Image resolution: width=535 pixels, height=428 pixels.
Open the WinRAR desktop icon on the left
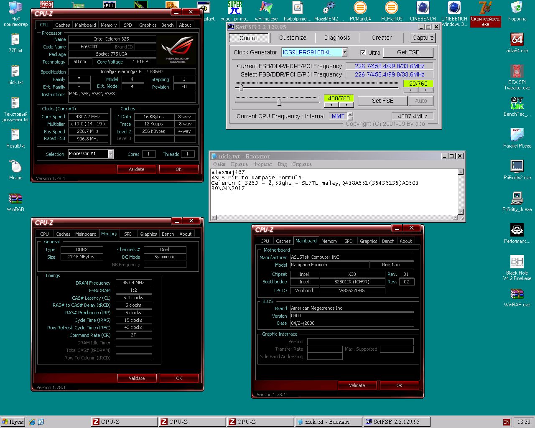click(x=15, y=201)
